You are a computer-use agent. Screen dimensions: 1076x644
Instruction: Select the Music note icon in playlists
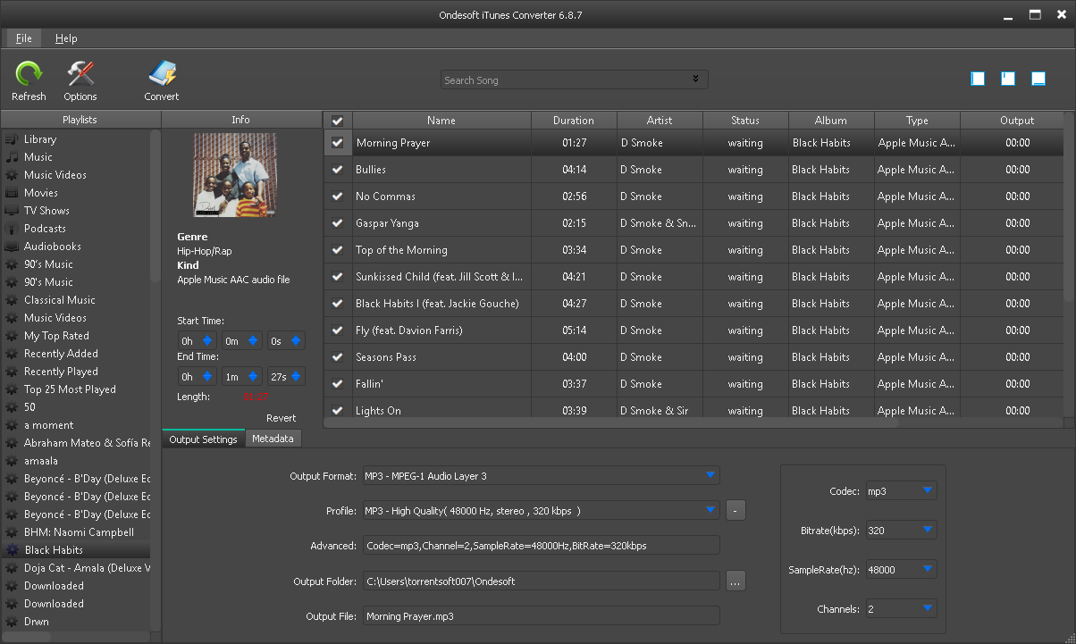pyautogui.click(x=12, y=157)
